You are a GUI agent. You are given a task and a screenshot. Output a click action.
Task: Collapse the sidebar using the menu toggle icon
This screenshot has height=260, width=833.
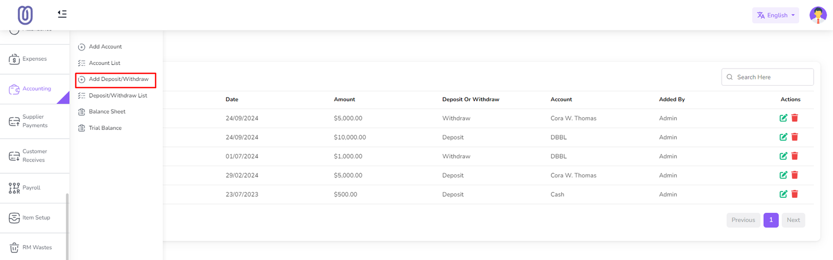pos(62,14)
